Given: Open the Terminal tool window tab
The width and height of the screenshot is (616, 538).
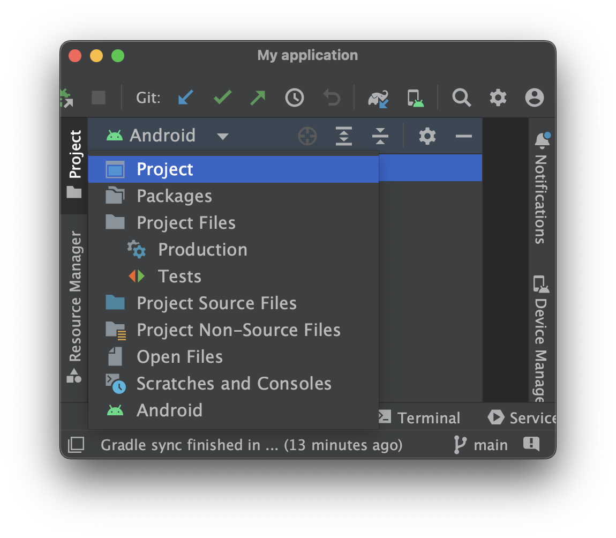Looking at the screenshot, I should click(419, 417).
